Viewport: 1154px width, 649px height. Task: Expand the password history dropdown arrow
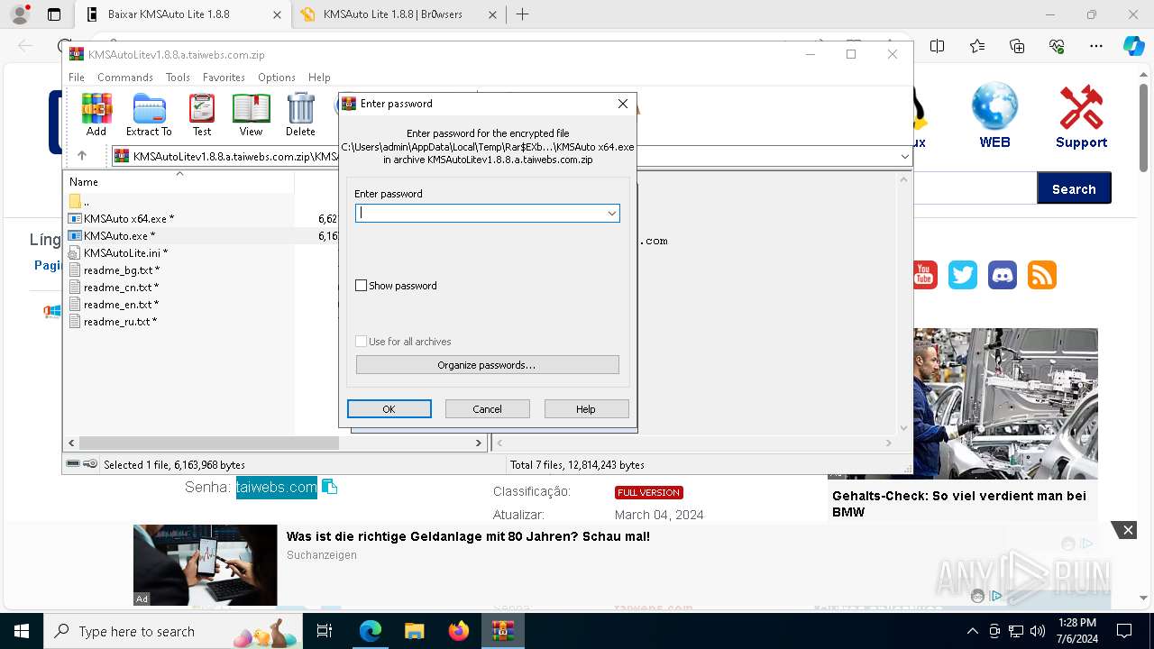(611, 214)
